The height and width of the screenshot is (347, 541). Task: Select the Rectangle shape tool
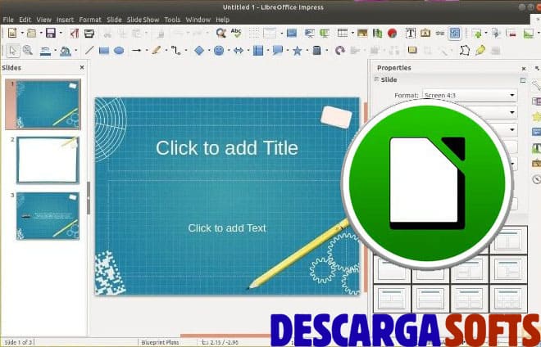point(104,51)
